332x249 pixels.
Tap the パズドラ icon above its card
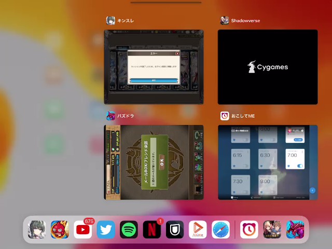[x=110, y=116]
